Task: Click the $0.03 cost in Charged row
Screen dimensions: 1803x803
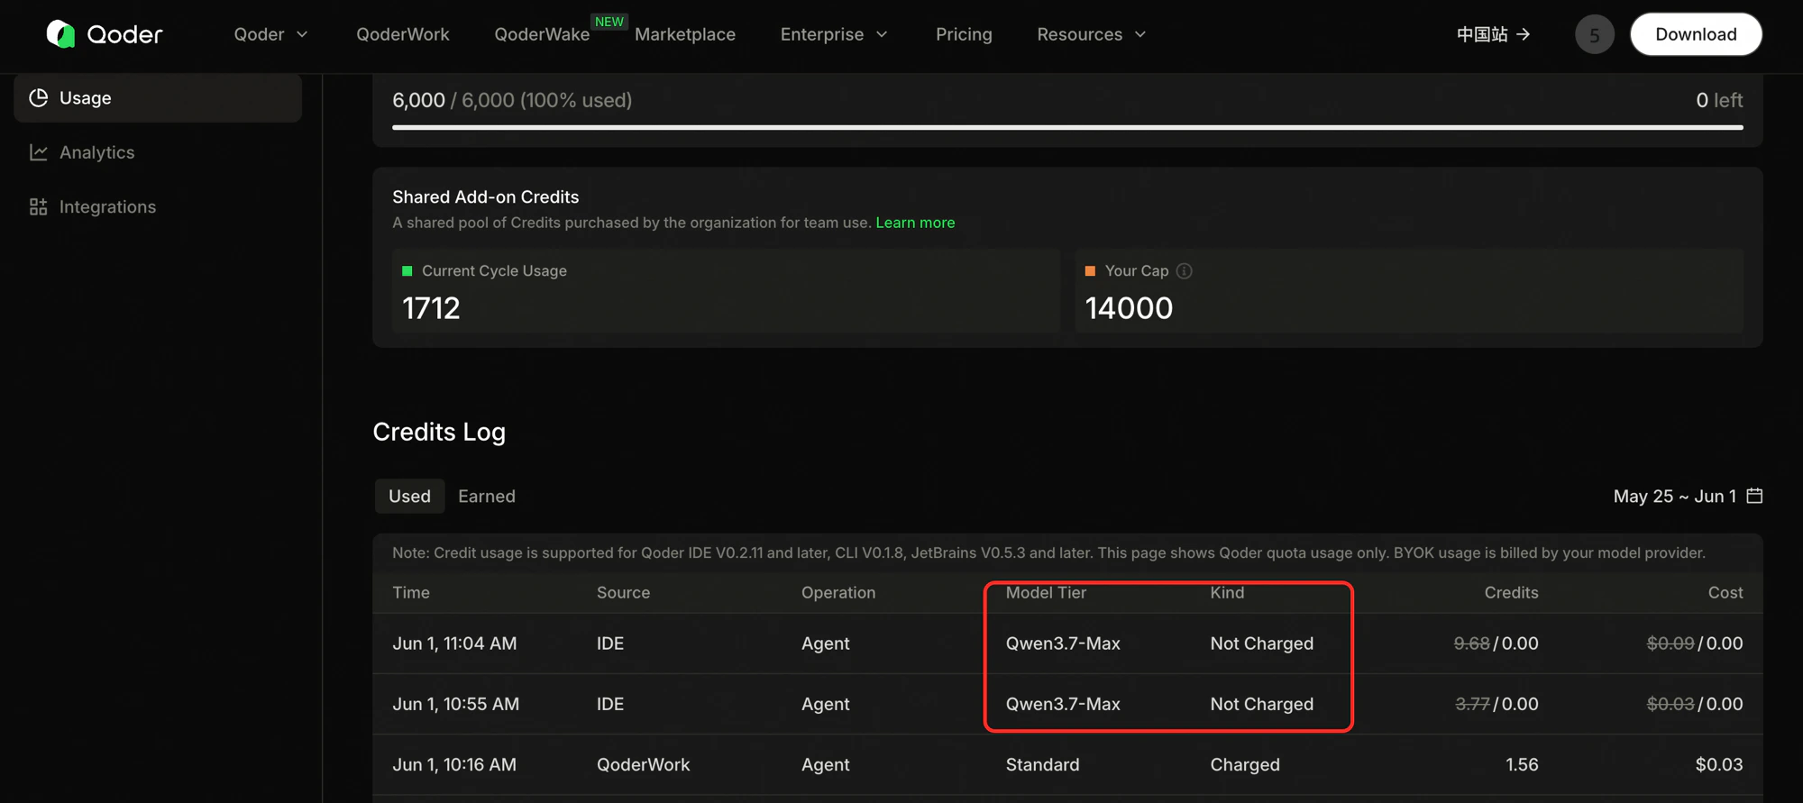Action: [x=1719, y=764]
